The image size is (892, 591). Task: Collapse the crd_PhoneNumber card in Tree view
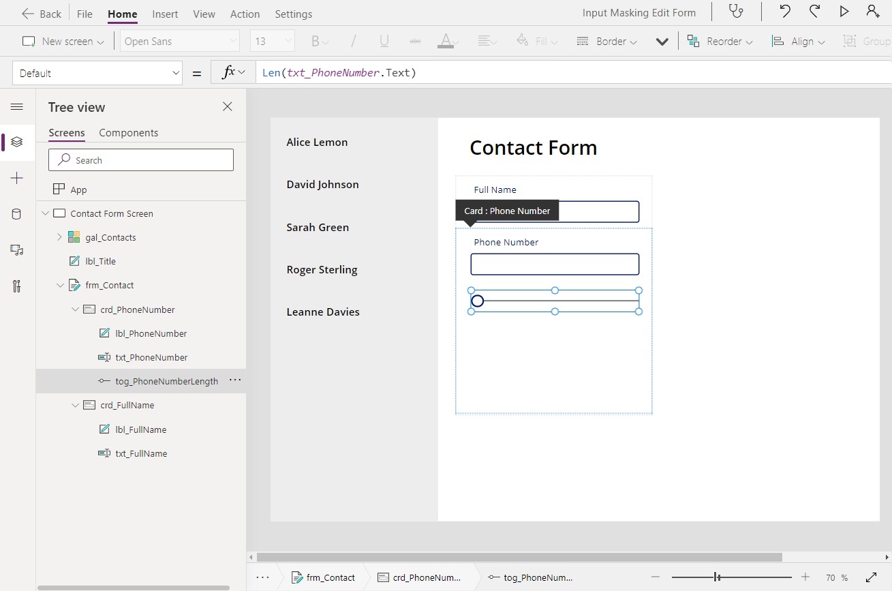[76, 309]
